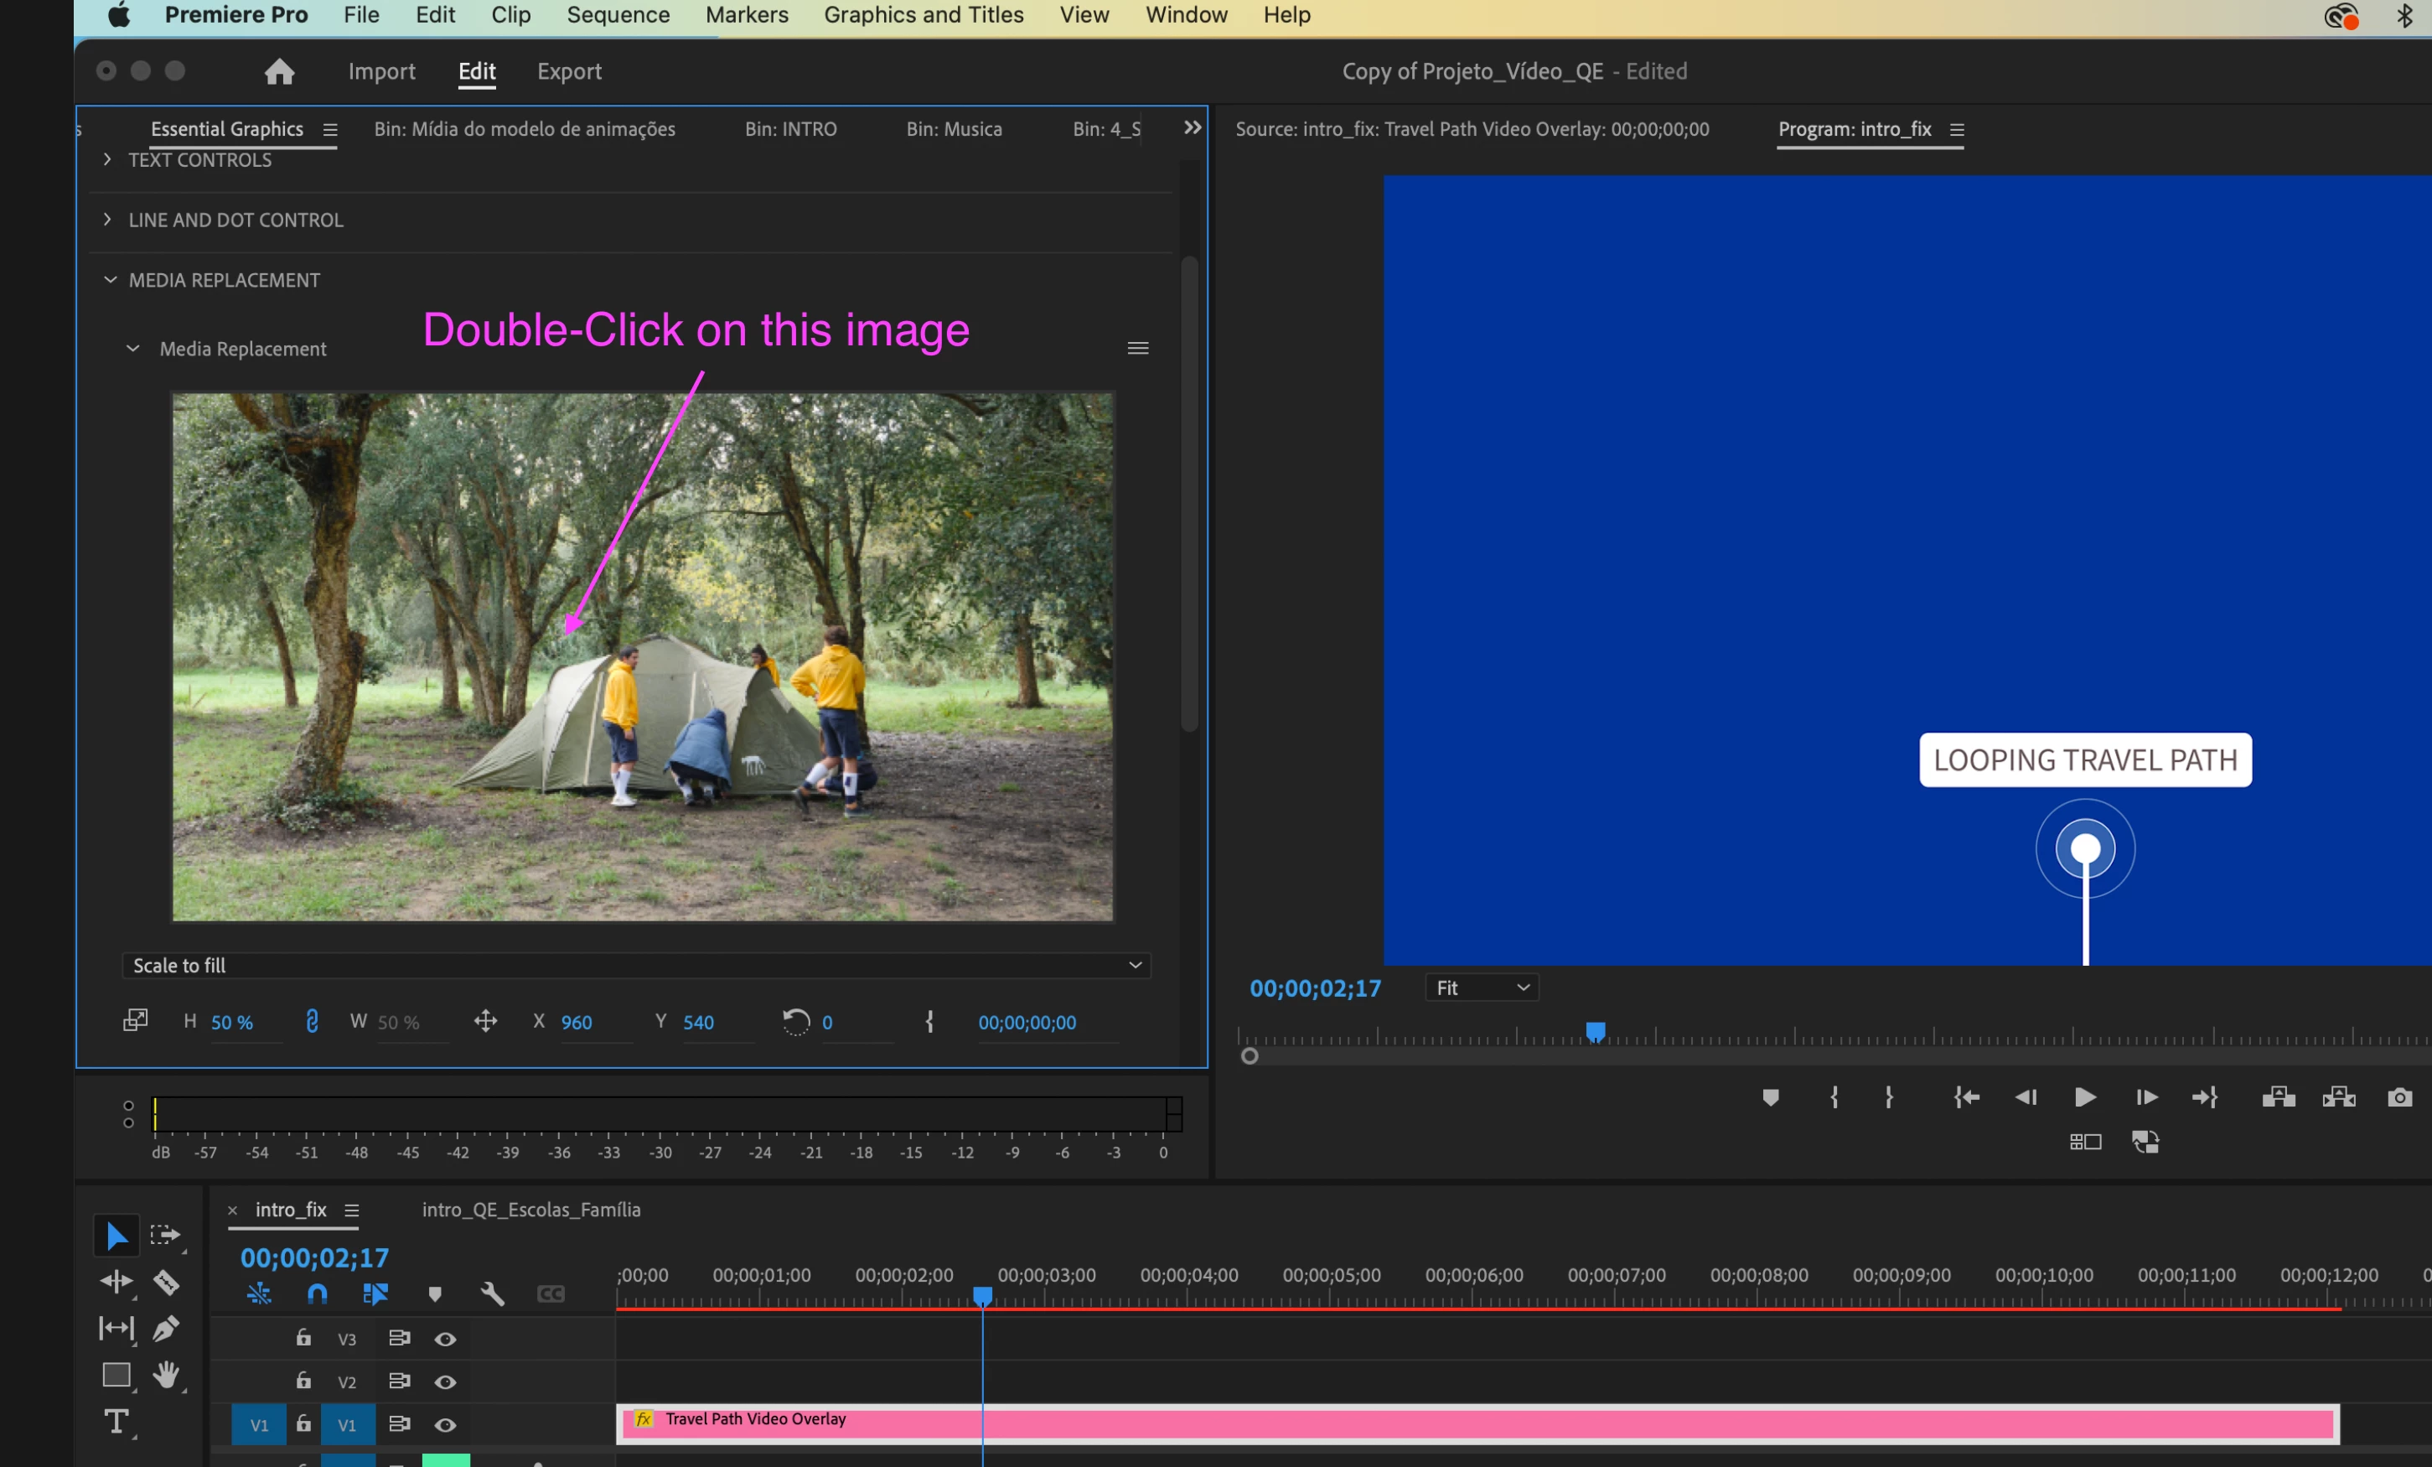Select the Pen tool
2432x1467 pixels.
pyautogui.click(x=166, y=1329)
